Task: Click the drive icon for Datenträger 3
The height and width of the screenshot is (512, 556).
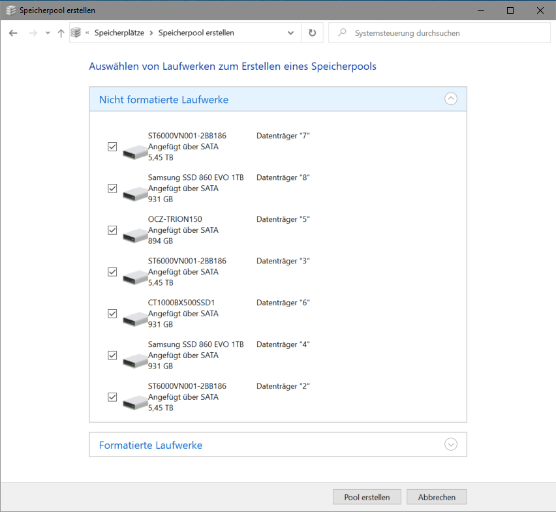Action: (x=135, y=277)
